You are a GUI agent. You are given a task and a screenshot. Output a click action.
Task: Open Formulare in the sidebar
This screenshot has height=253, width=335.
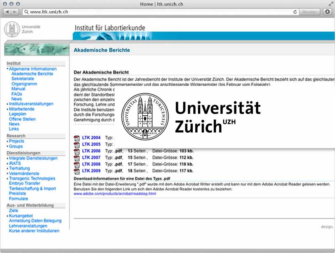pyautogui.click(x=18, y=199)
